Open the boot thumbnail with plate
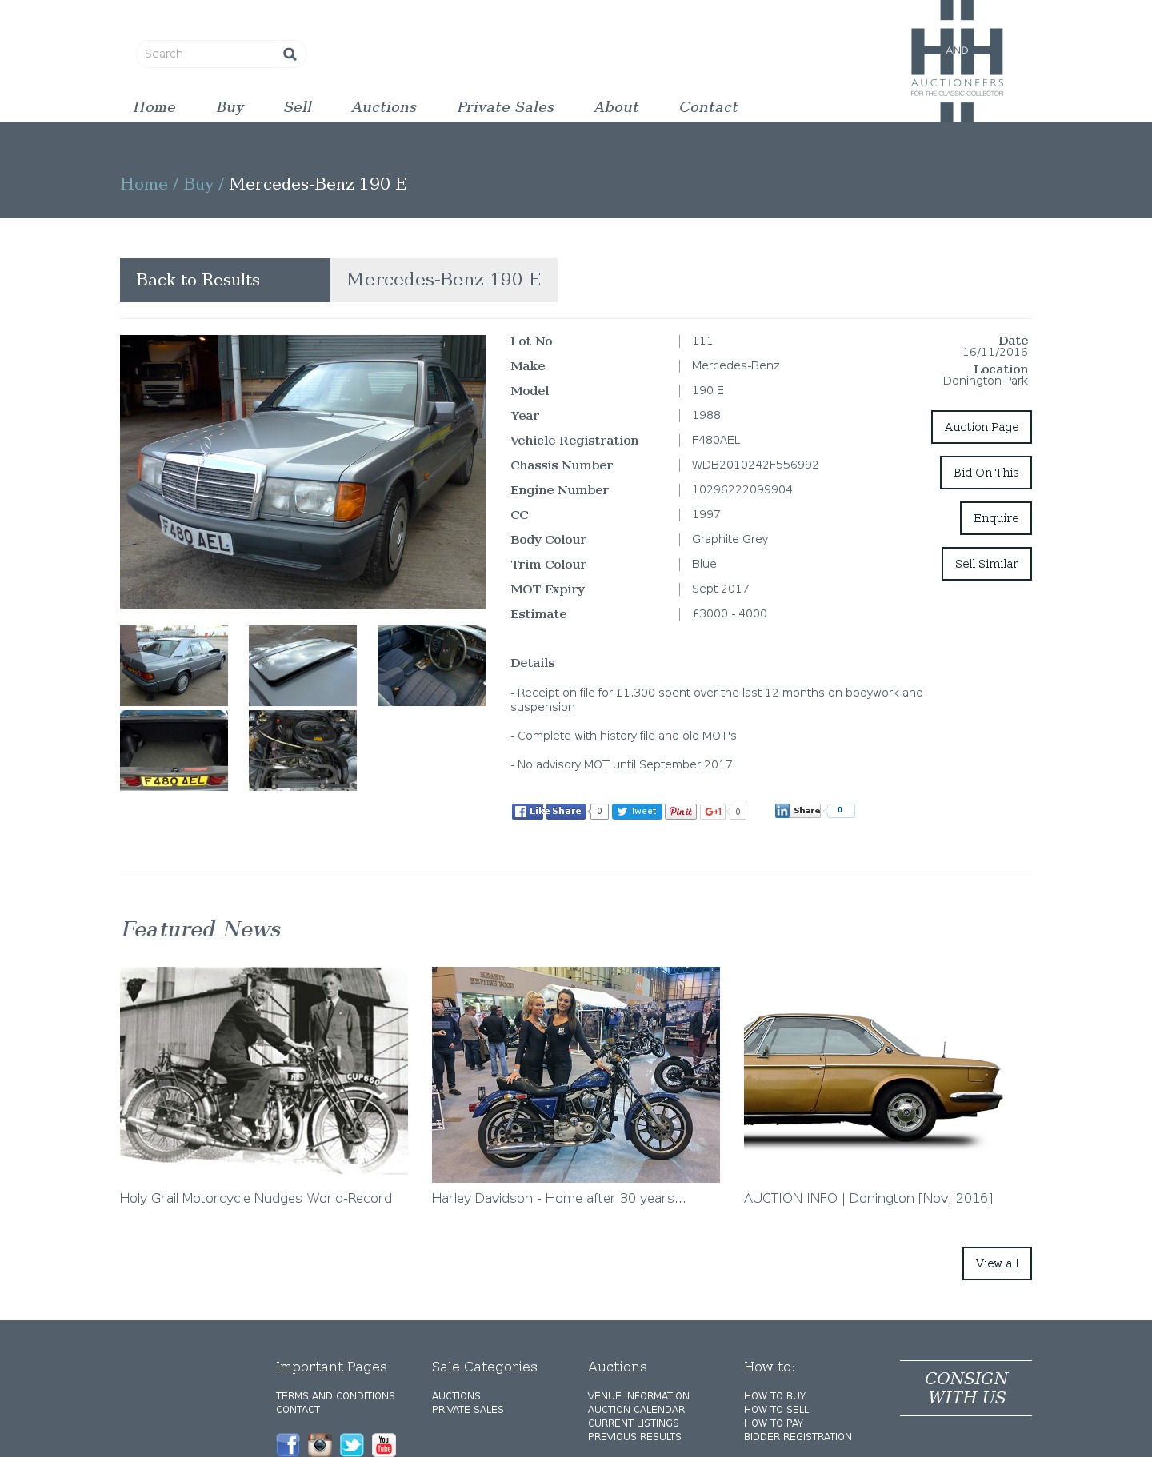Screen dimensions: 1152x1457 click(x=174, y=750)
